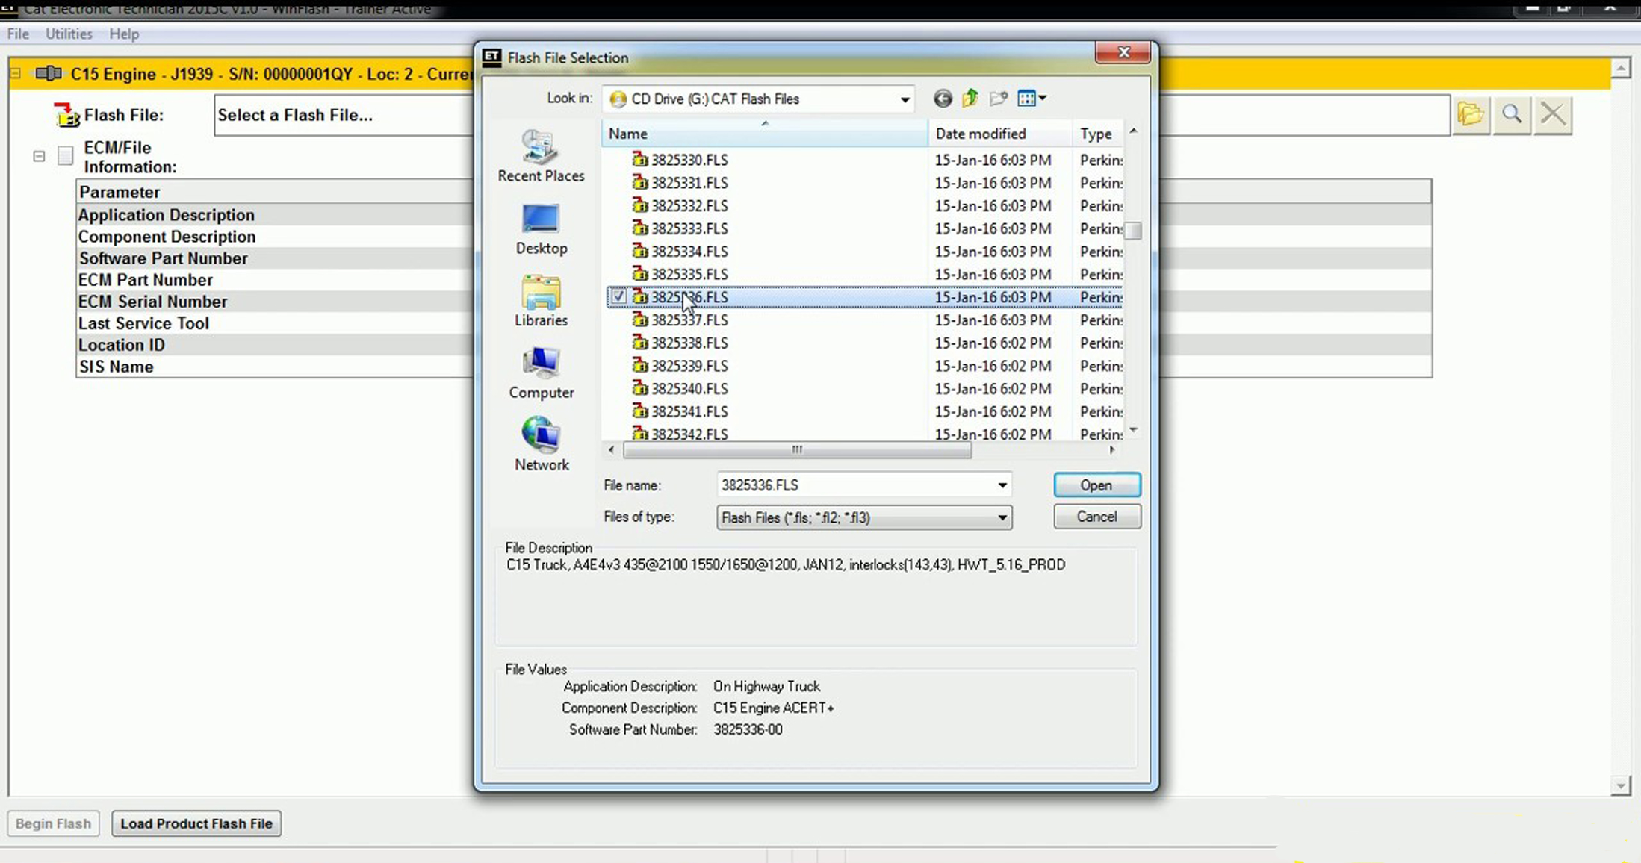The width and height of the screenshot is (1641, 863).
Task: Open the Files of type dropdown
Action: click(1002, 518)
